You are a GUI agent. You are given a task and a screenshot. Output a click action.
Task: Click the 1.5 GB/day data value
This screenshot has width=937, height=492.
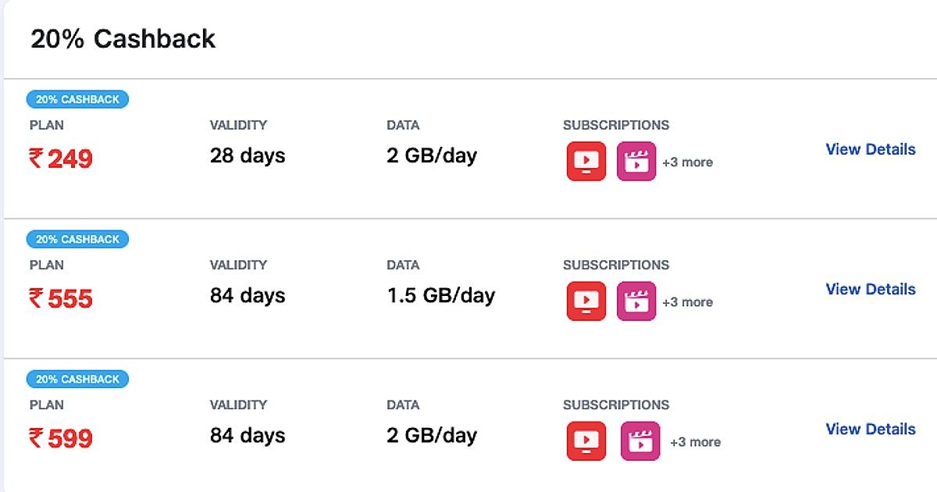tap(440, 296)
